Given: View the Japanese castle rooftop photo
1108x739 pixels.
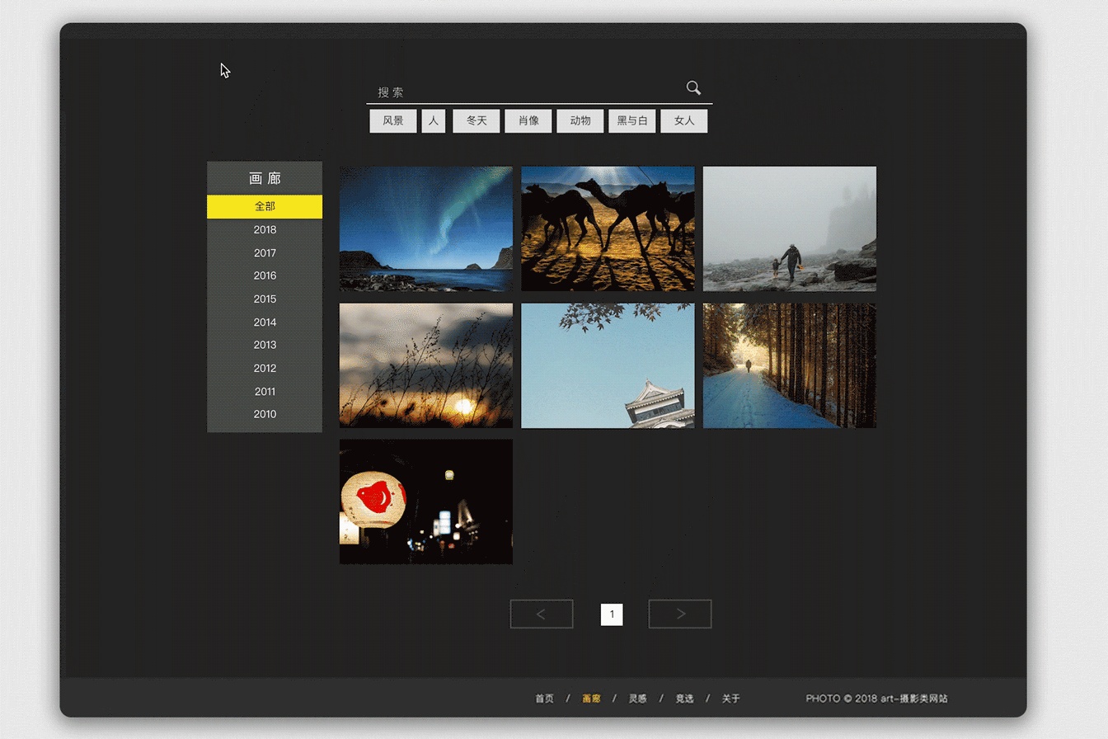Looking at the screenshot, I should (x=608, y=365).
